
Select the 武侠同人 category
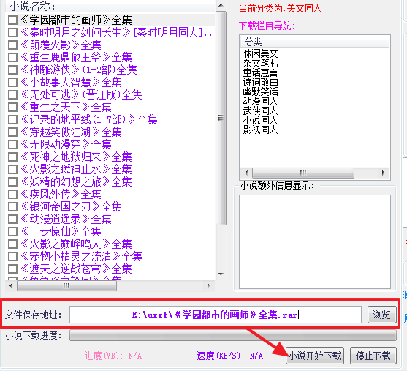(260, 110)
